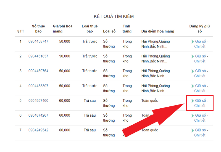The image size is (221, 152).
Task: Open phone number 0904874267 link
Action: tap(38, 115)
